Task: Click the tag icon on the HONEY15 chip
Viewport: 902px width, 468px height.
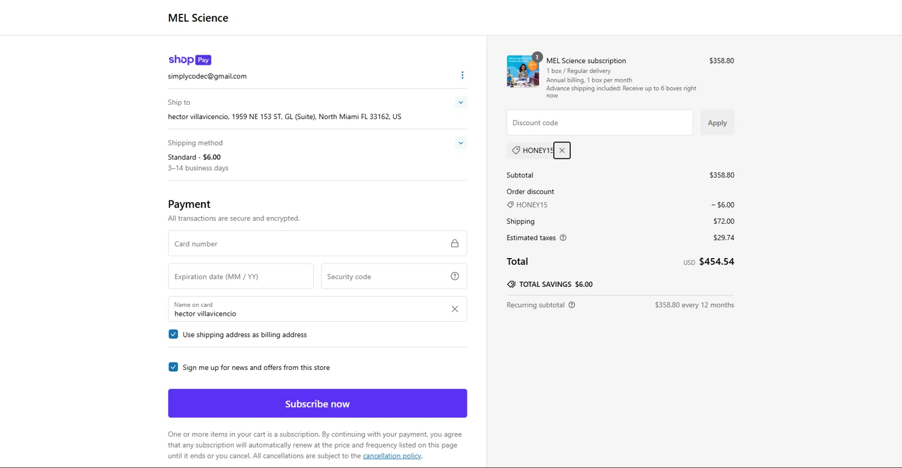Action: tap(516, 150)
